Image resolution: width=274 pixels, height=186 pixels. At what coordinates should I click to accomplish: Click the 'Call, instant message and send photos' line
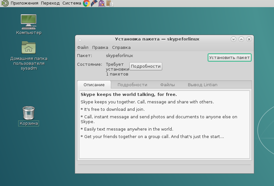(x=159, y=119)
